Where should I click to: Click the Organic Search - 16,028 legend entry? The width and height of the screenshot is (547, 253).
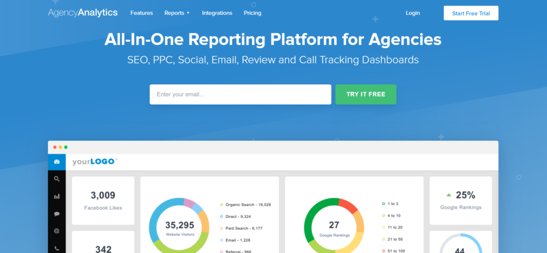pos(246,204)
